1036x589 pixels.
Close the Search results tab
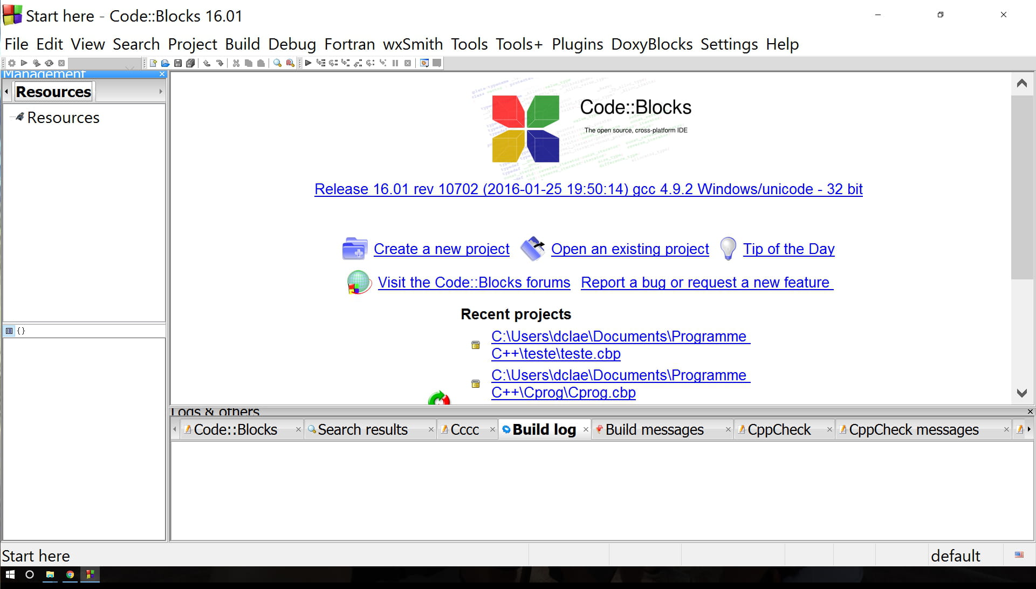[x=431, y=429]
